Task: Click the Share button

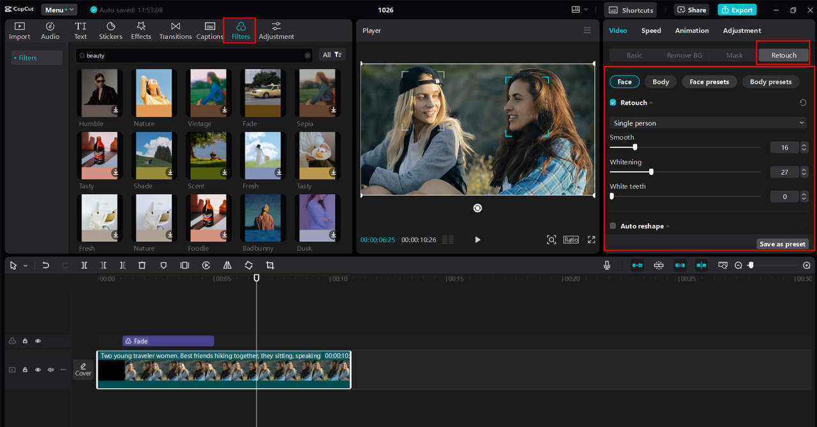Action: coord(691,10)
